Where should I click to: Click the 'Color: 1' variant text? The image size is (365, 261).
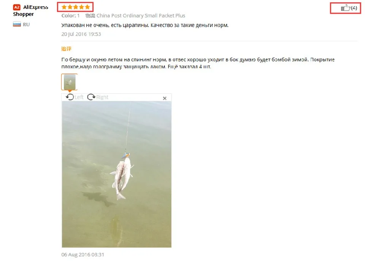click(71, 16)
